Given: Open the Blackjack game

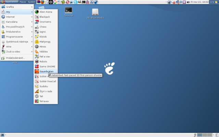Looking at the screenshot, I should pos(46,17).
